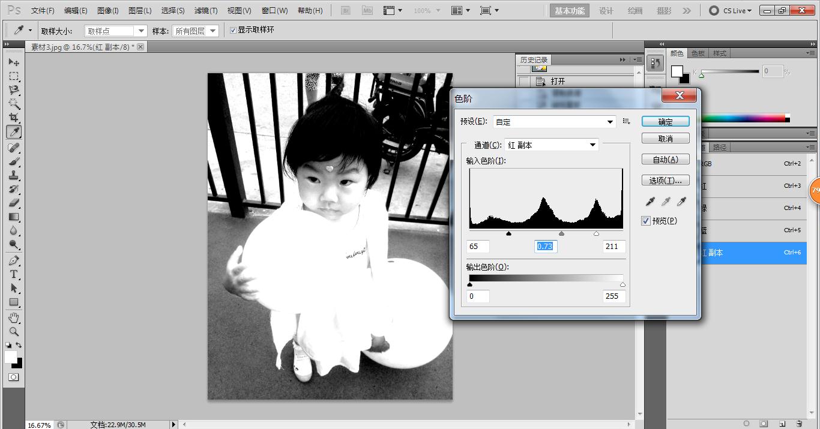820x429 pixels.
Task: Select the Crop tool
Action: (x=14, y=118)
